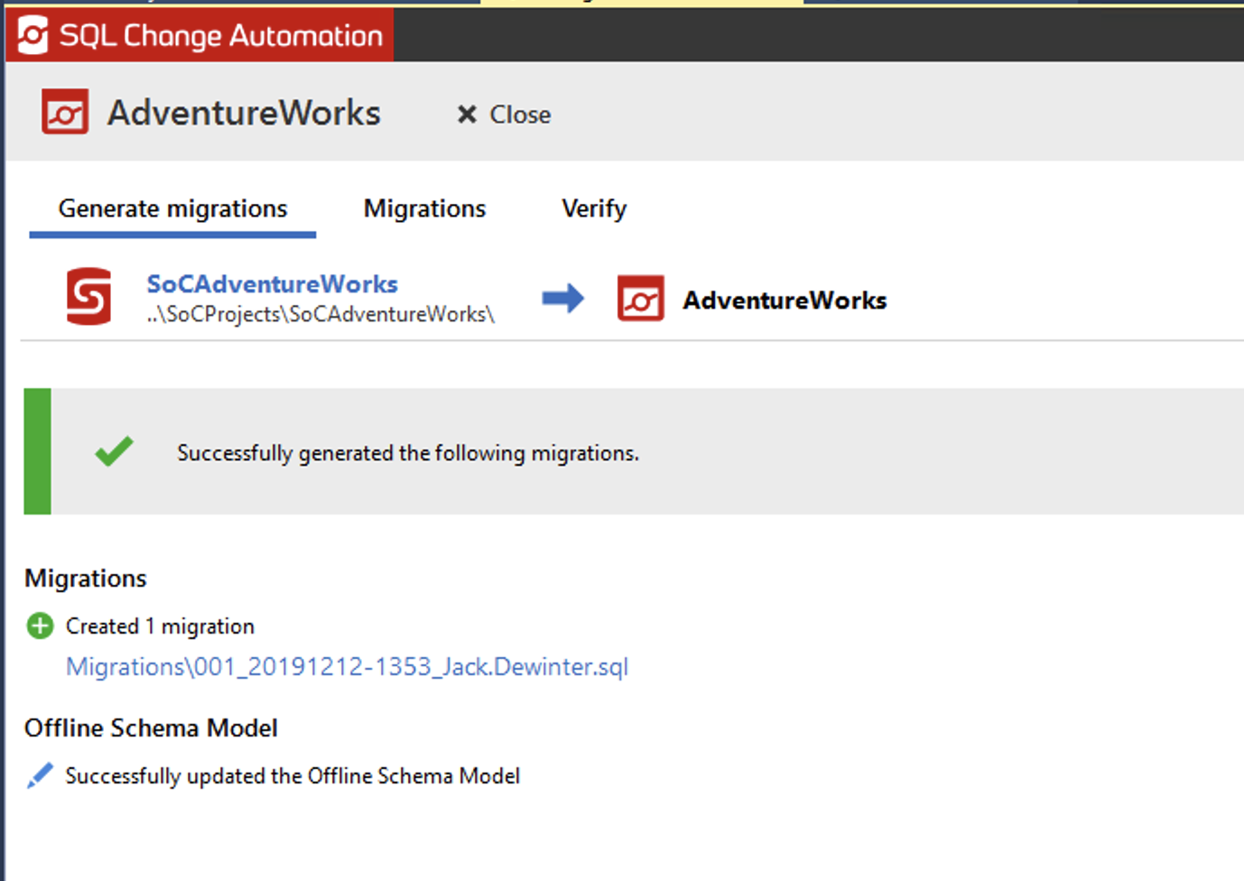Switch to the Migrations tab
Screen dimensions: 1244x881
[424, 209]
